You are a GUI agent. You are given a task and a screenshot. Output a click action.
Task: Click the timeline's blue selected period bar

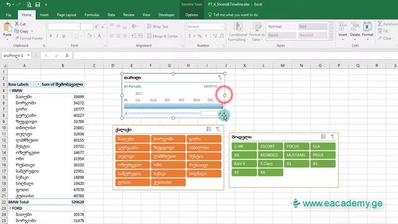point(174,106)
